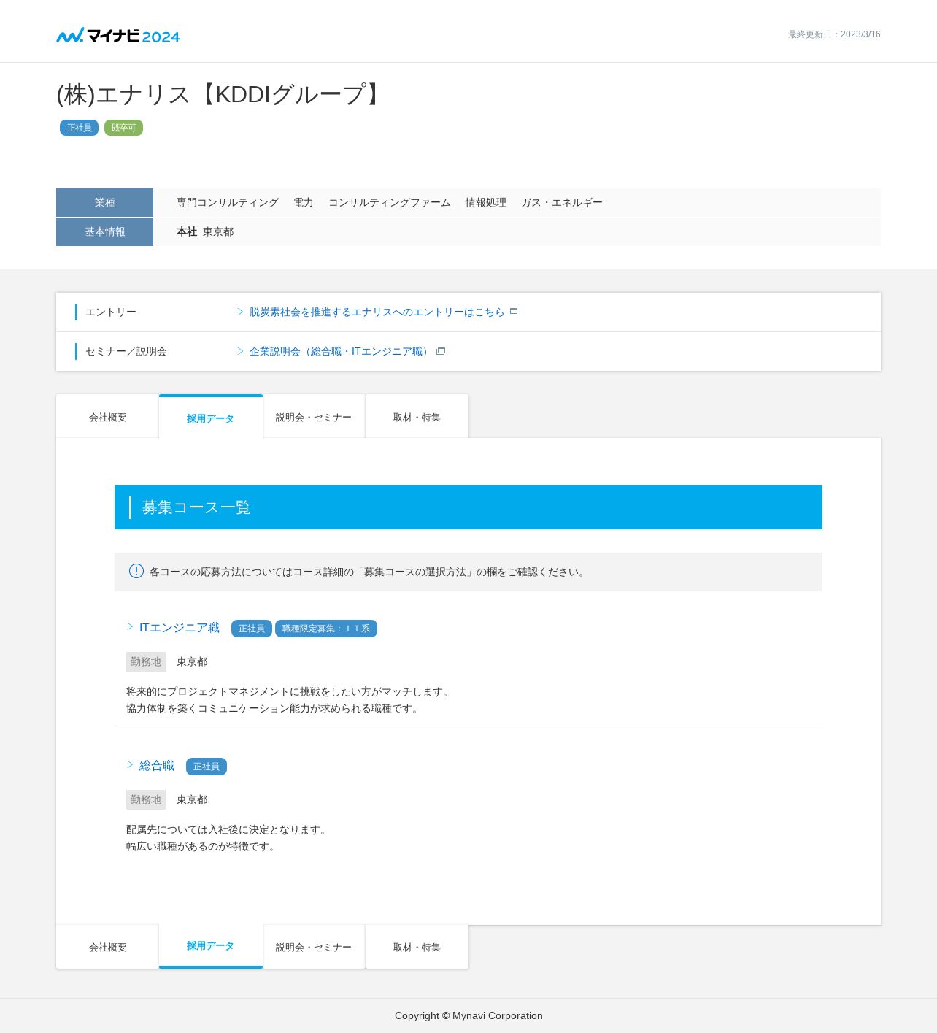Select bottom 採用データ tab

pyautogui.click(x=211, y=946)
